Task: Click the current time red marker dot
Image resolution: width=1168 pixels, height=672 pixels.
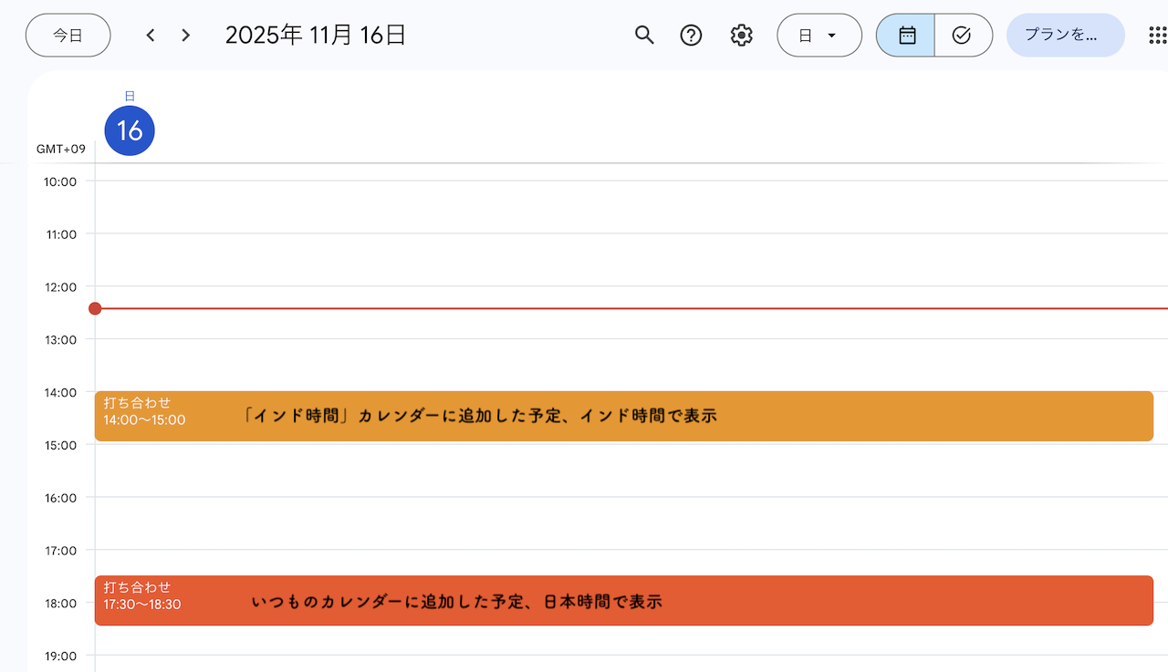Action: click(x=95, y=308)
